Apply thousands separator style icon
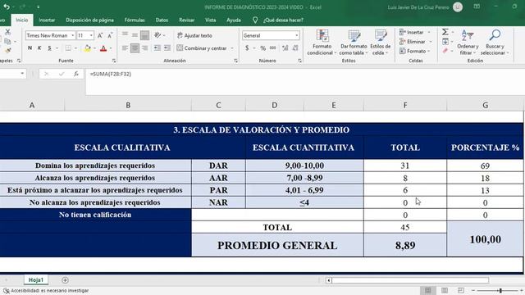525x295 pixels. tap(273, 48)
